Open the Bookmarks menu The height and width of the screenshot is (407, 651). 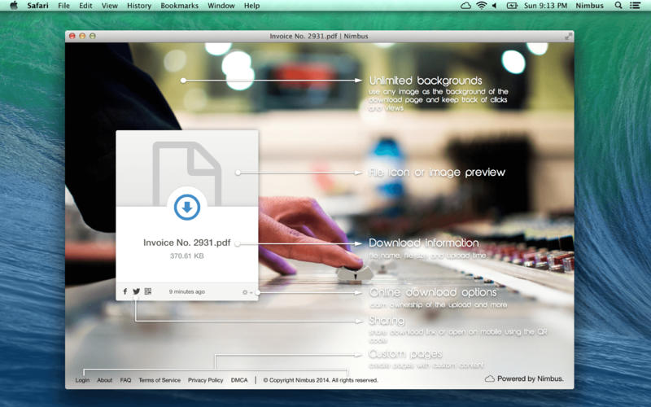[x=179, y=6]
